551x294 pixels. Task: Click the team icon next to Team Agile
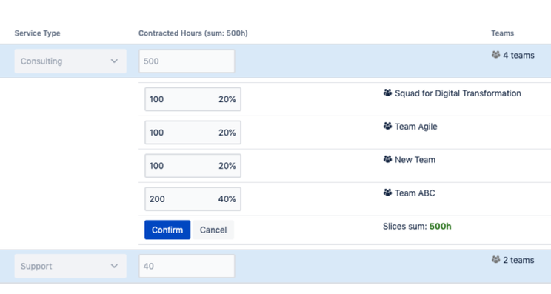coord(387,126)
